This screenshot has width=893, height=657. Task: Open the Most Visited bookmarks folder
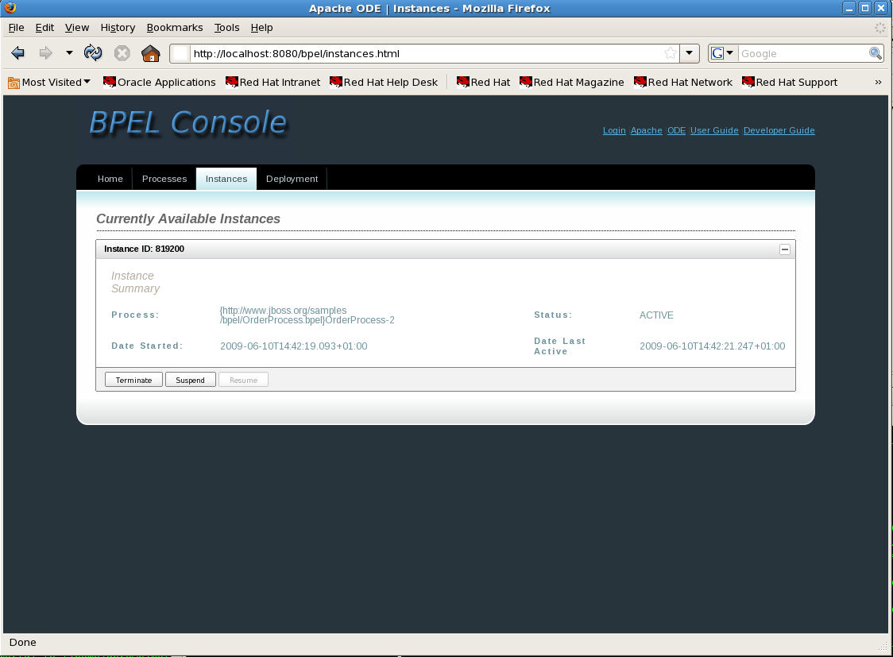point(49,83)
